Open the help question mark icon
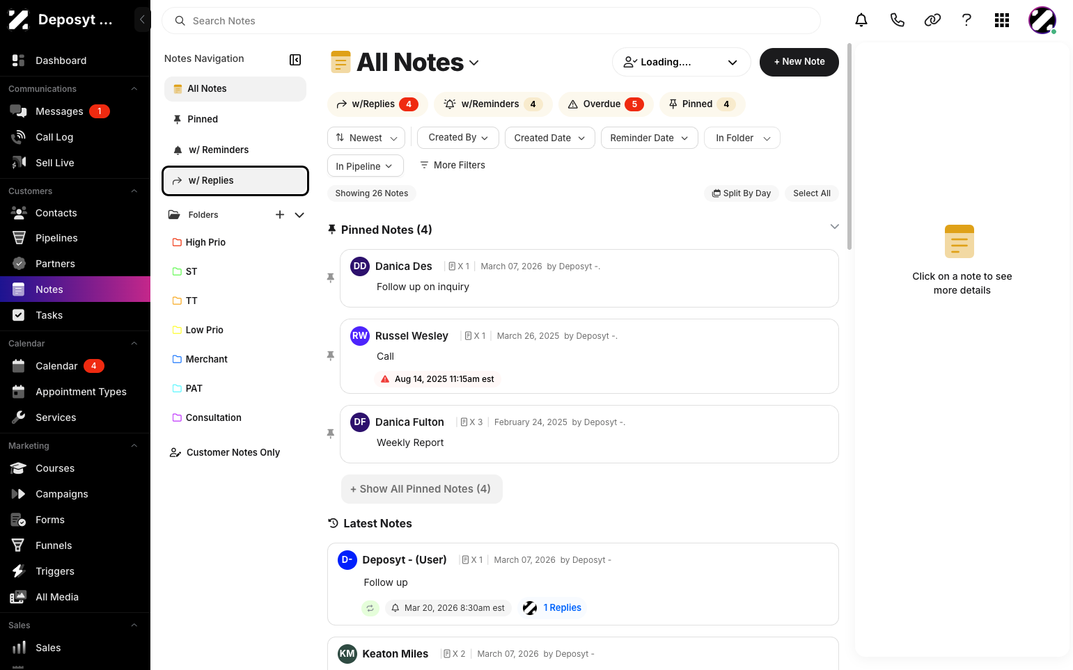Image resolution: width=1073 pixels, height=670 pixels. [966, 20]
